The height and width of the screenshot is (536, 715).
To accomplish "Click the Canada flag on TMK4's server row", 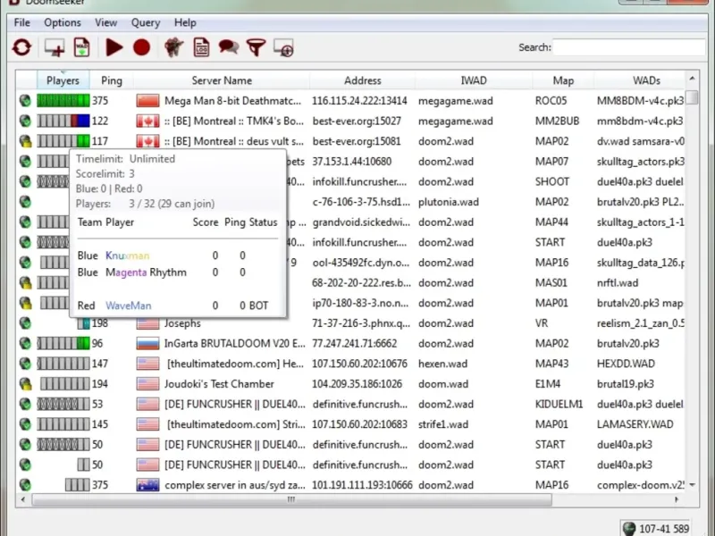I will (x=147, y=121).
